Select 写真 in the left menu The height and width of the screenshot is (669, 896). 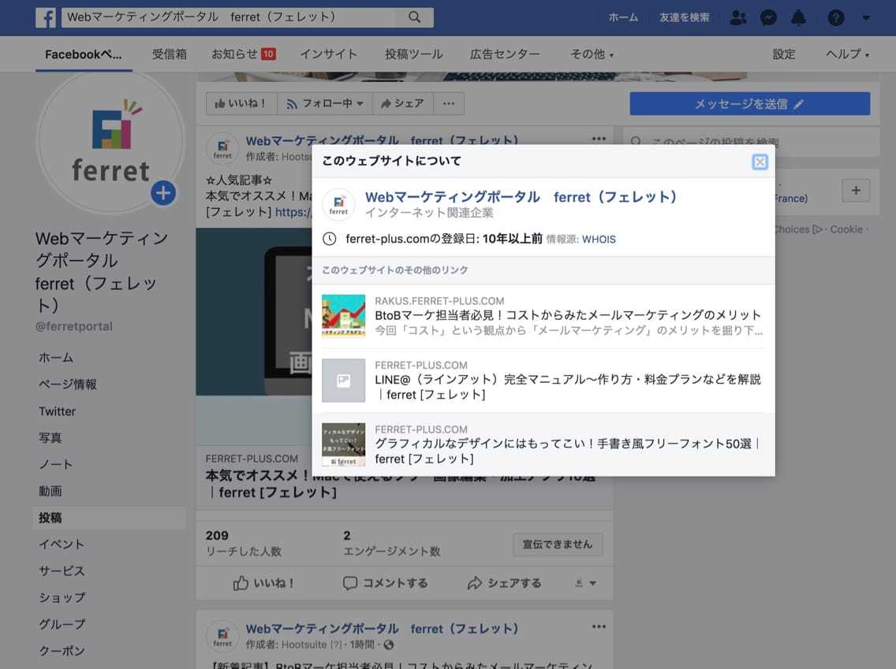50,438
